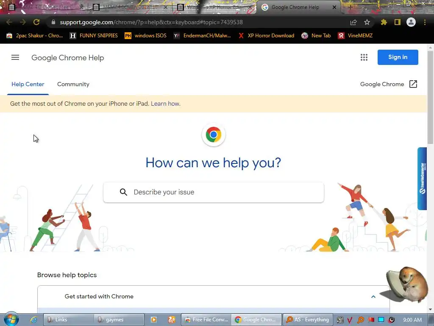Open the New Tab bookmark
The width and height of the screenshot is (434, 326).
(x=316, y=36)
